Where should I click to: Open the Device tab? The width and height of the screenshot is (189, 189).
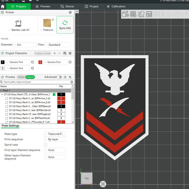[x=67, y=6]
